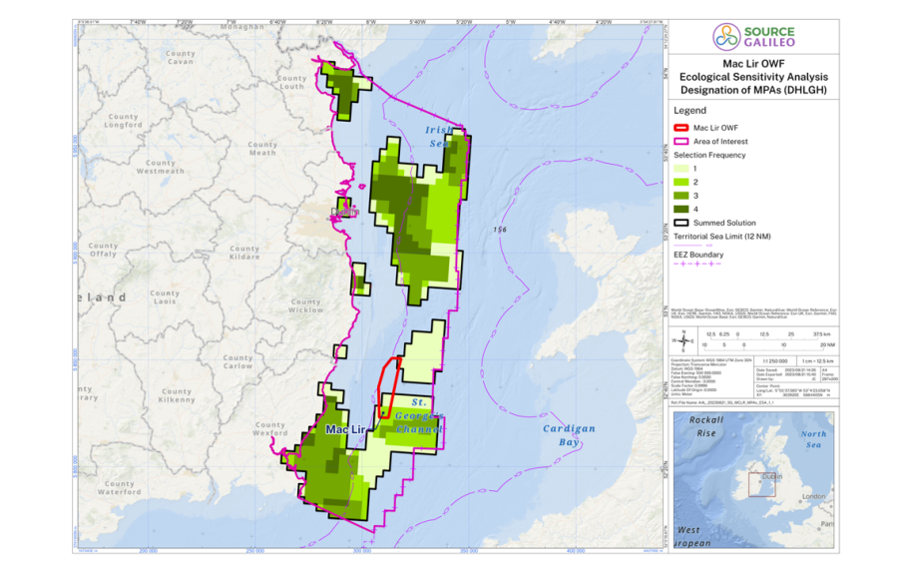Click the "Legend" heading
The height and width of the screenshot is (578, 898).
point(689,111)
